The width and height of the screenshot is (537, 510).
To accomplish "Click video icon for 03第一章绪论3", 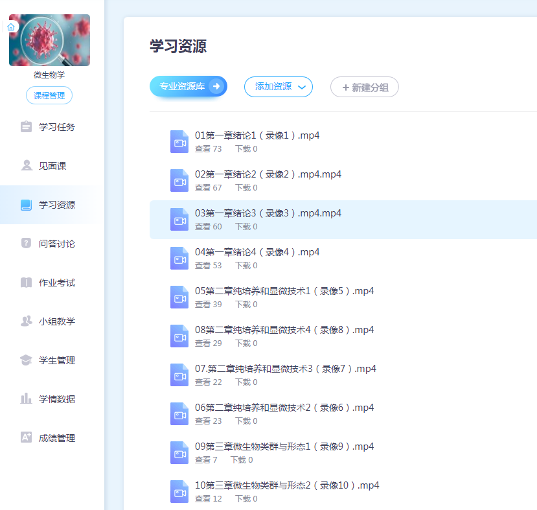I will (179, 219).
